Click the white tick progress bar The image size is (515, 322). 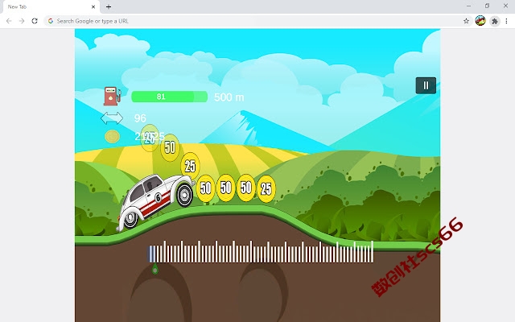(261, 252)
